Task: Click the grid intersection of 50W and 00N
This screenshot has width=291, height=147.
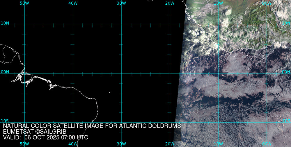Action: pos(24,73)
